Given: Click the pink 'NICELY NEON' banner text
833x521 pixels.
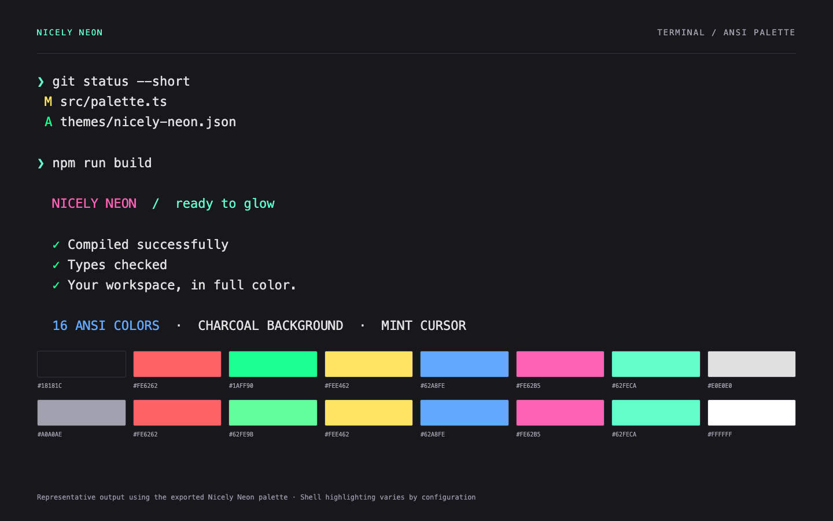Looking at the screenshot, I should click(x=94, y=204).
